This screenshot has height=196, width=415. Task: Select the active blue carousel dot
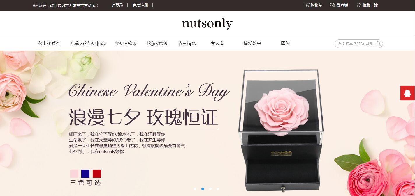pos(203,189)
